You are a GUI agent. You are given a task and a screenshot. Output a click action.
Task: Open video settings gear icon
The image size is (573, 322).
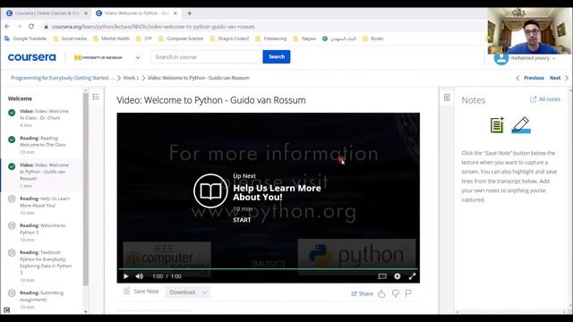(398, 276)
